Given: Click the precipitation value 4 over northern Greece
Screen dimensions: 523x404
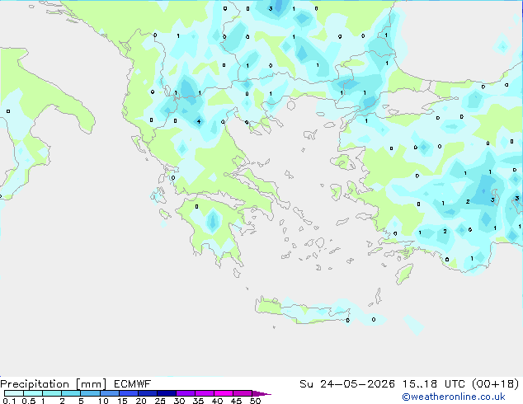Looking at the screenshot, I should point(199,121).
